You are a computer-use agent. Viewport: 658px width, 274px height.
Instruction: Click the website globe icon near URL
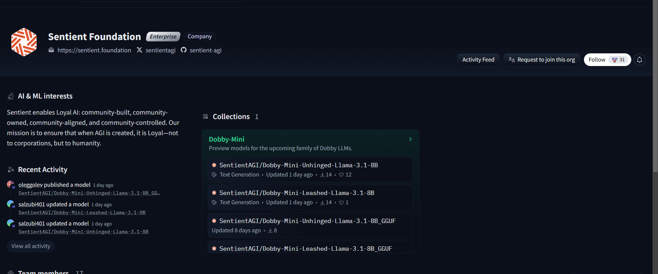[51, 50]
